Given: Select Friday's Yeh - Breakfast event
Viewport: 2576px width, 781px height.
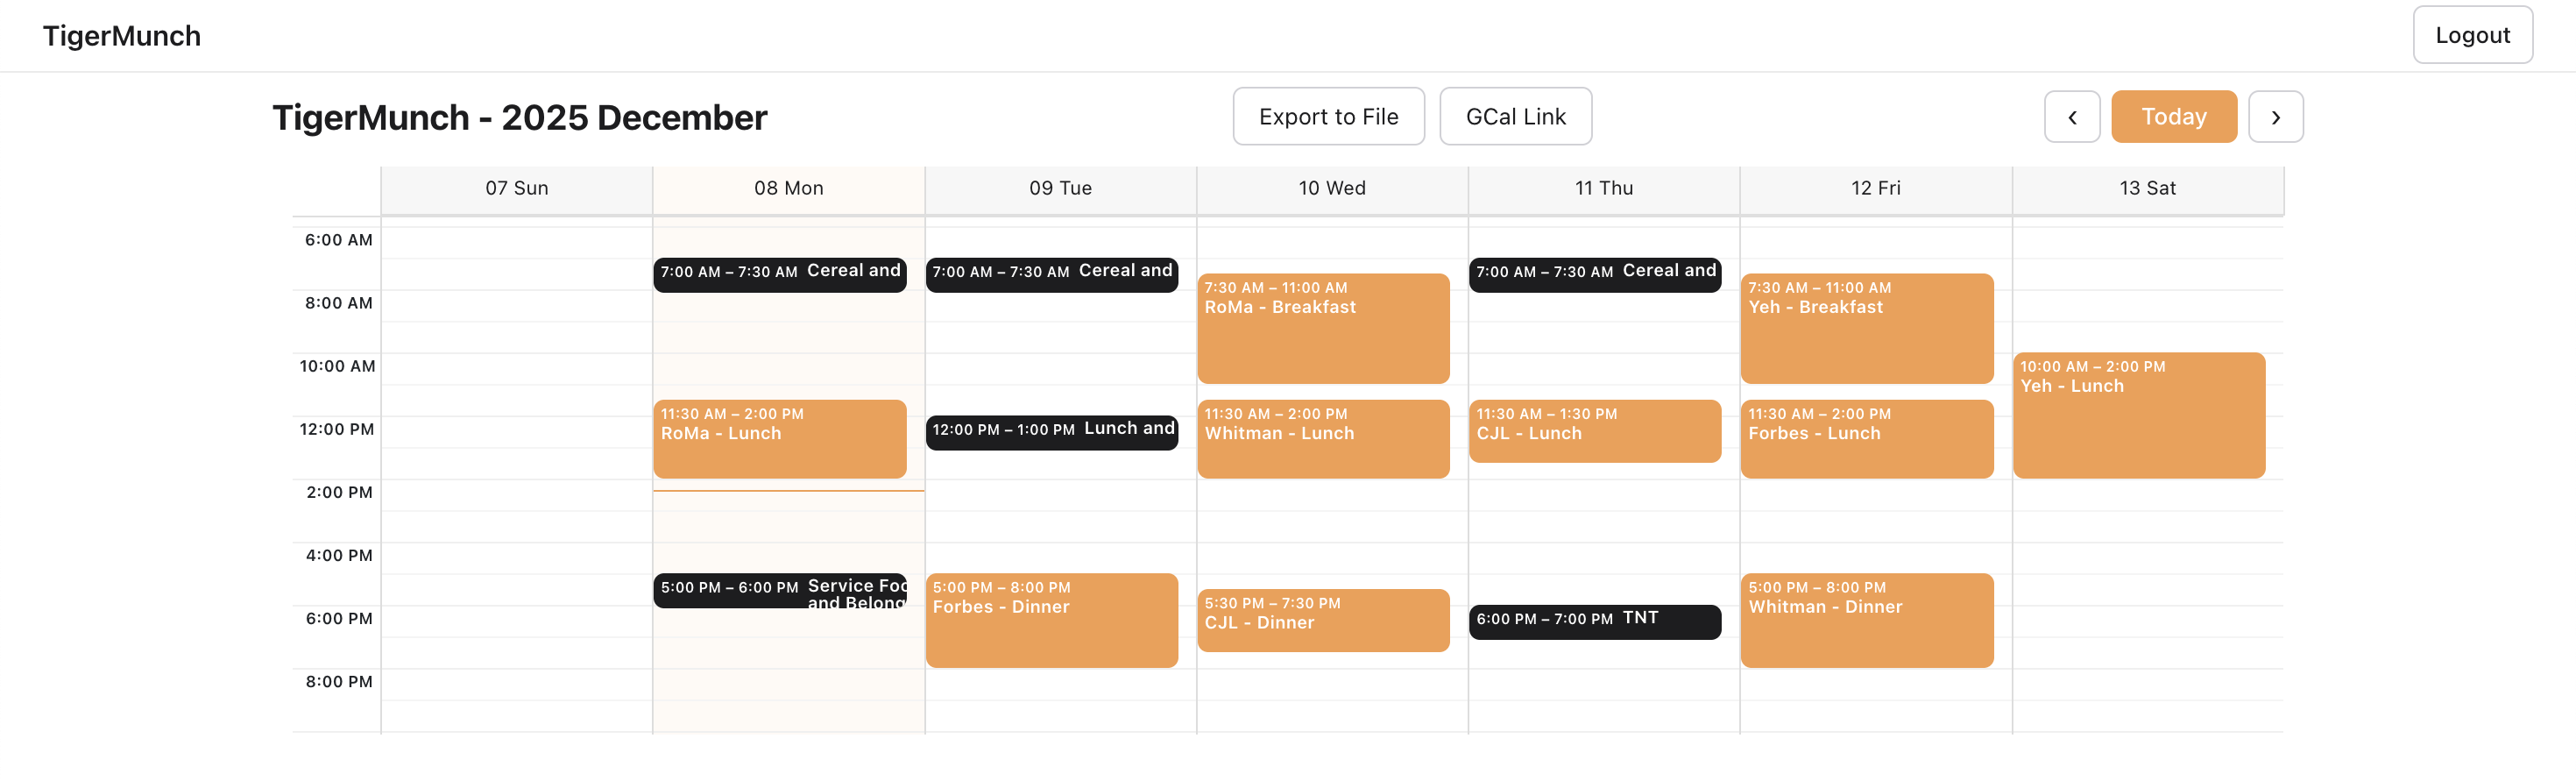Looking at the screenshot, I should (x=1866, y=328).
